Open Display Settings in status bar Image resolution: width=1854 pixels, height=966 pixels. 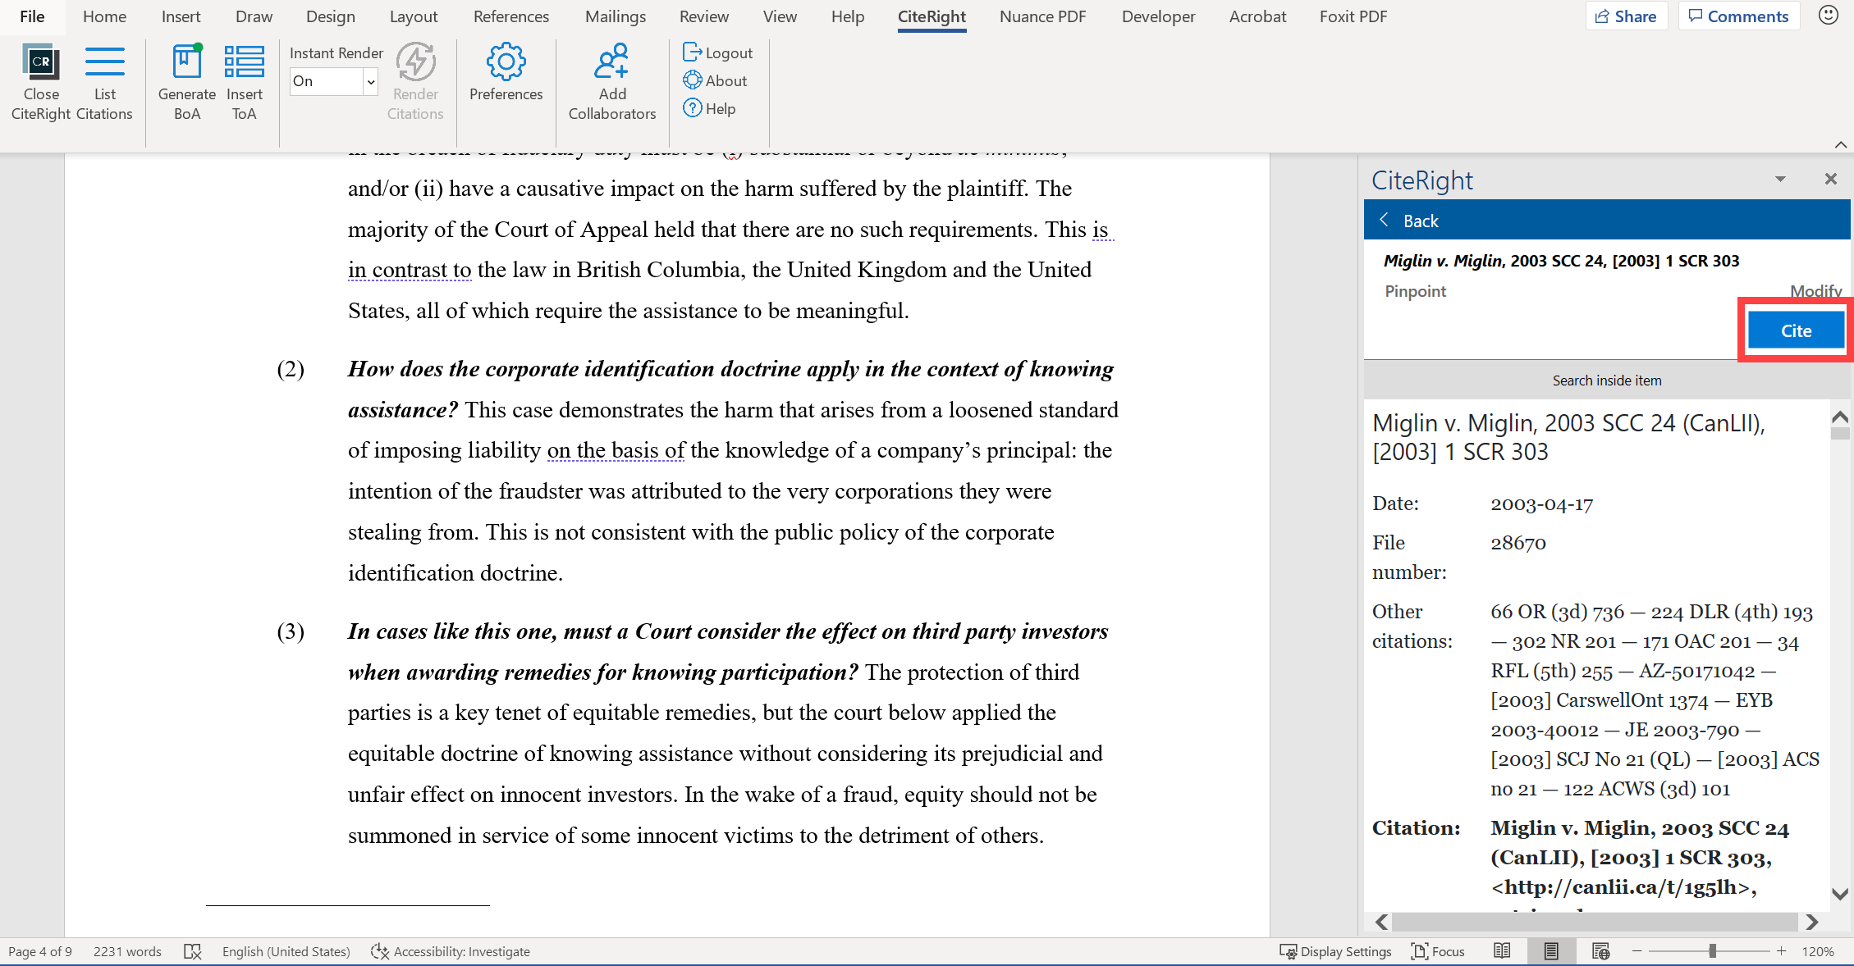1335,951
